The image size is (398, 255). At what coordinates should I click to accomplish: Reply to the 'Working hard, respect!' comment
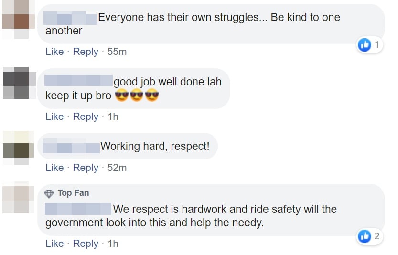(x=86, y=168)
